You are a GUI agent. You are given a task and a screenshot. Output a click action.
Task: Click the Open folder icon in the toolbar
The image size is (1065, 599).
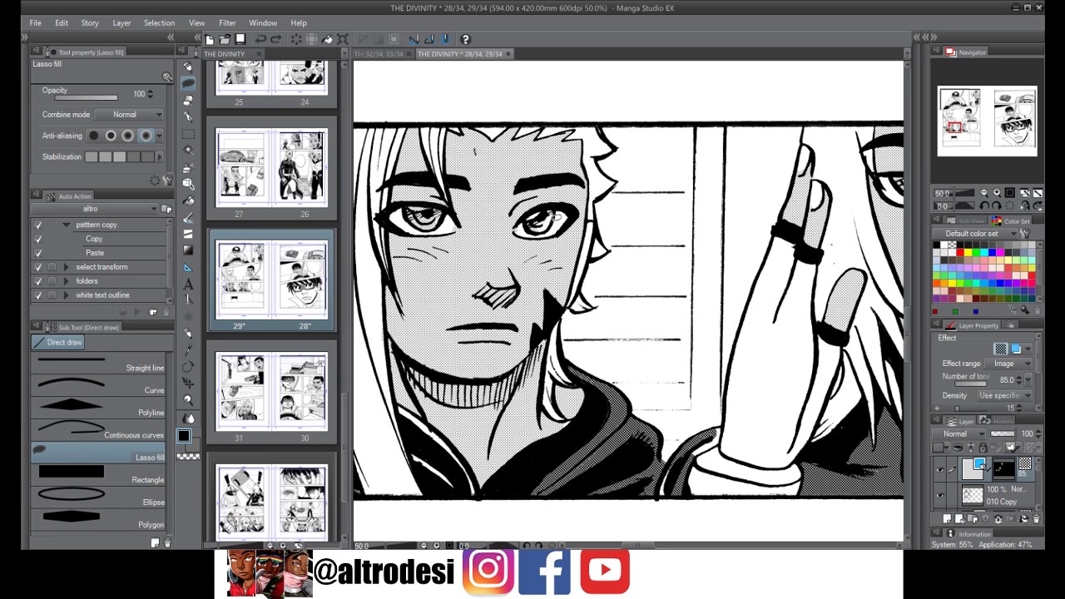click(225, 39)
